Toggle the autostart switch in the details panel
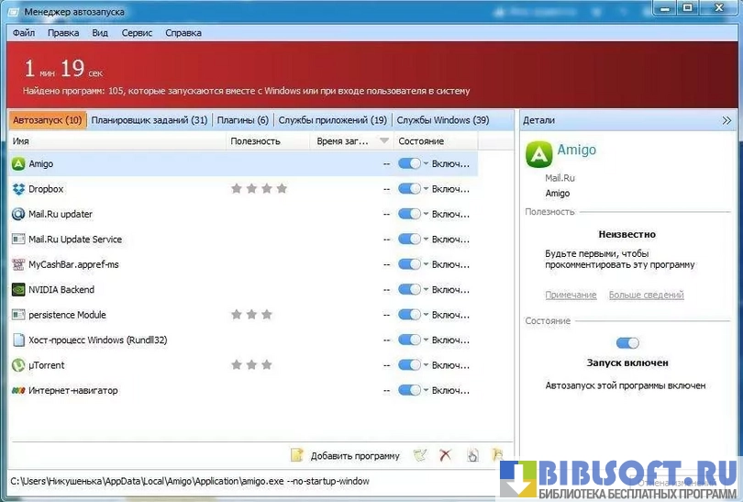Screen dimensions: 743x502 coord(627,343)
